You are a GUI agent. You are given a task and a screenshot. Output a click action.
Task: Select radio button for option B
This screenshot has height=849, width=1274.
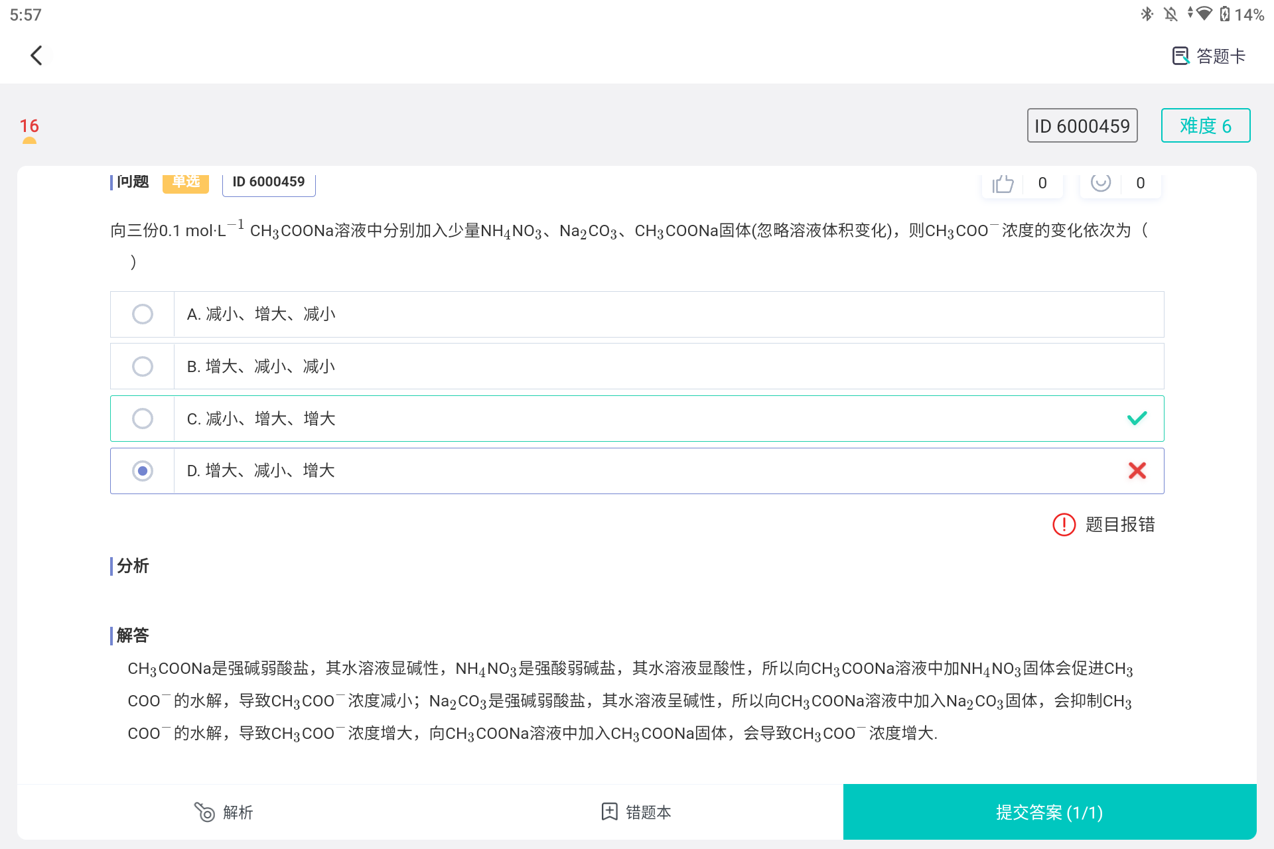(x=143, y=366)
